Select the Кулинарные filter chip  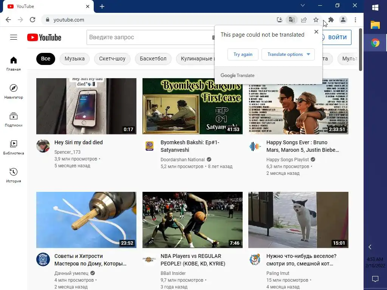pyautogui.click(x=195, y=59)
